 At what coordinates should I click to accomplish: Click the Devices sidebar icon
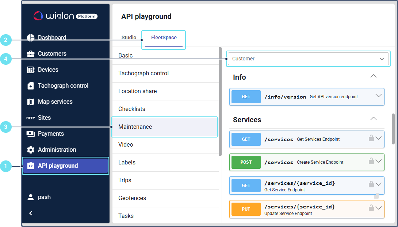point(31,70)
